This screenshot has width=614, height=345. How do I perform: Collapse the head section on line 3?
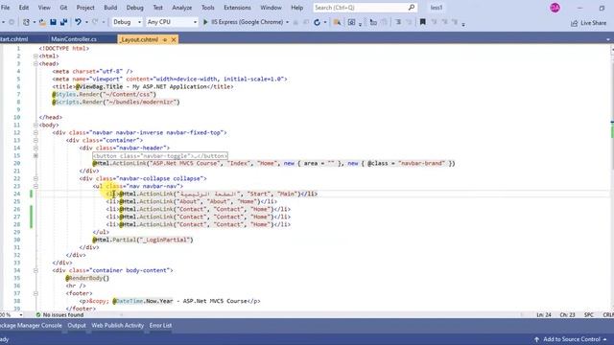35,64
